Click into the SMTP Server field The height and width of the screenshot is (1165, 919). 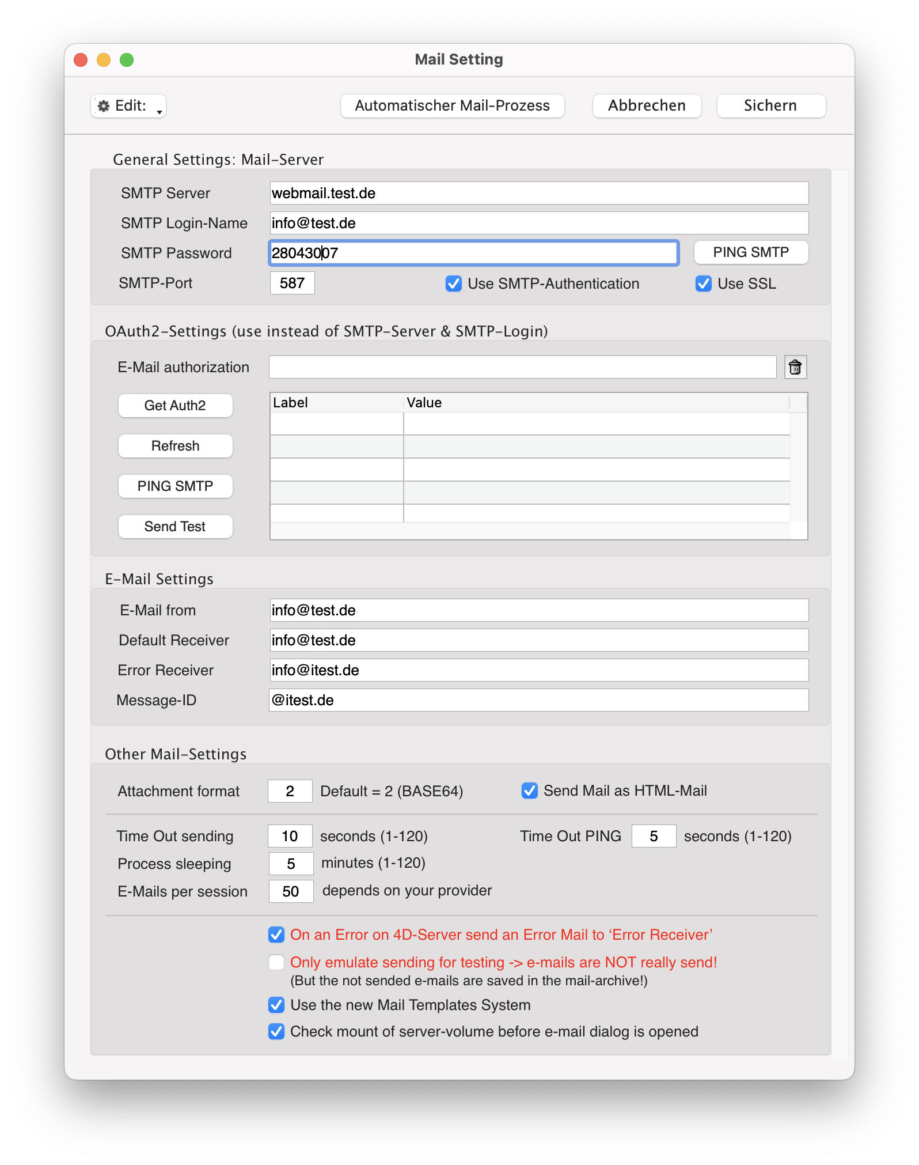click(x=538, y=193)
